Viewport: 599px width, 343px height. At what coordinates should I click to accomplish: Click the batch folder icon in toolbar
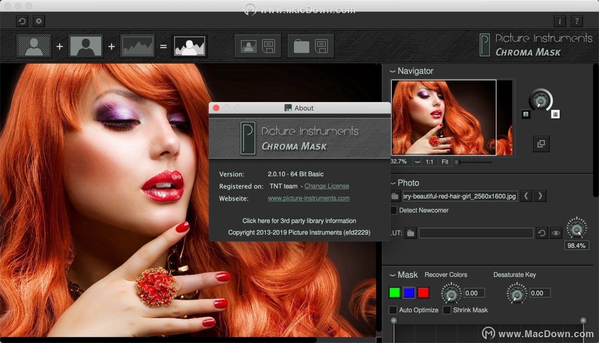(x=301, y=47)
